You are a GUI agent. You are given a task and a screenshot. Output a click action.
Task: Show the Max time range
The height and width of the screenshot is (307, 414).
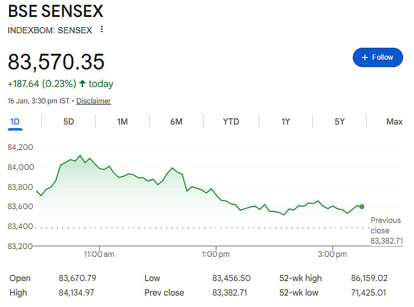coord(394,121)
